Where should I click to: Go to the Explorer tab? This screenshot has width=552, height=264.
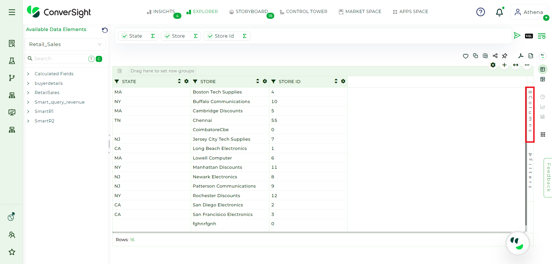point(202,12)
